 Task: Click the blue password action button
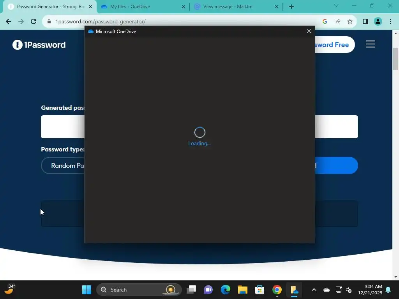point(336,165)
